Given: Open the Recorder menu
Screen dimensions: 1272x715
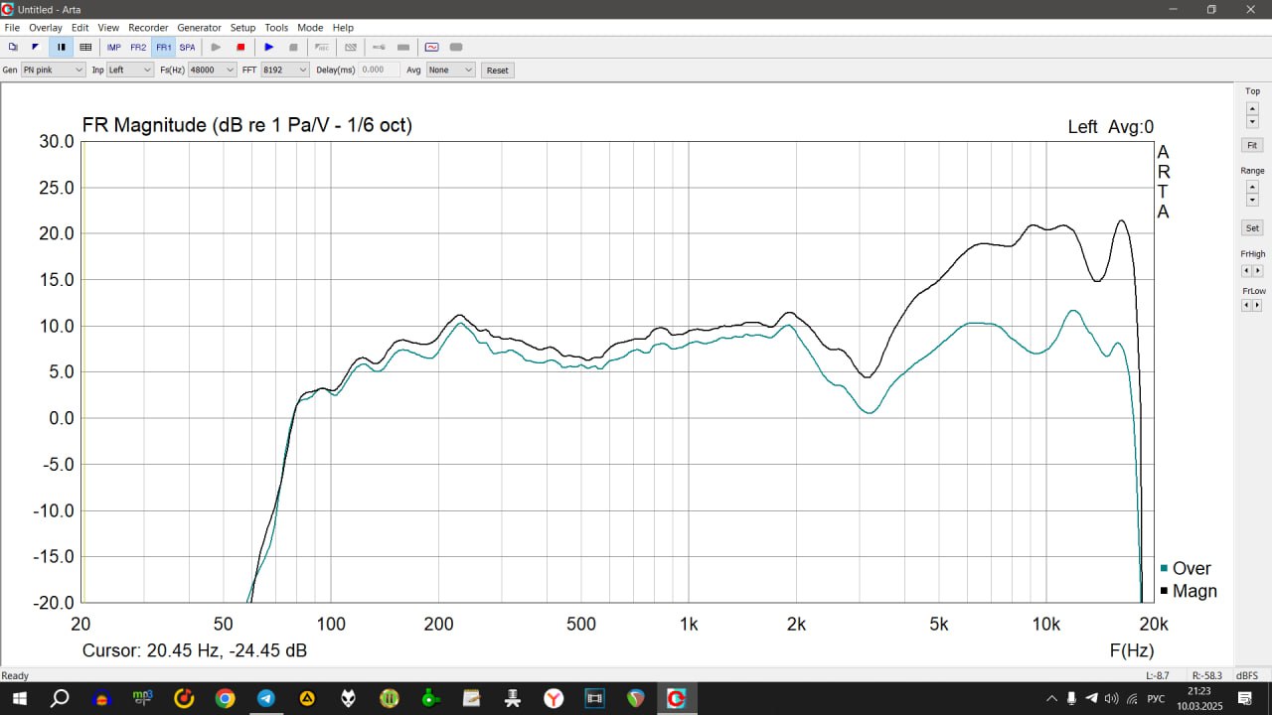Looking at the screenshot, I should click(148, 28).
